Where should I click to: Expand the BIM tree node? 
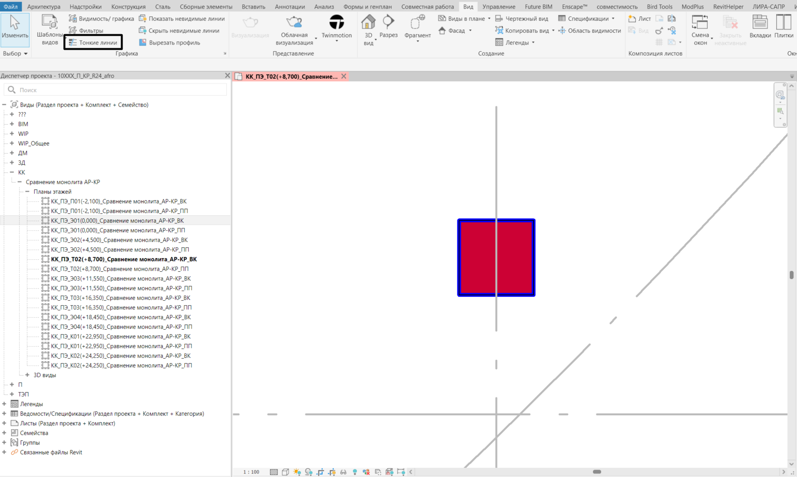point(12,124)
